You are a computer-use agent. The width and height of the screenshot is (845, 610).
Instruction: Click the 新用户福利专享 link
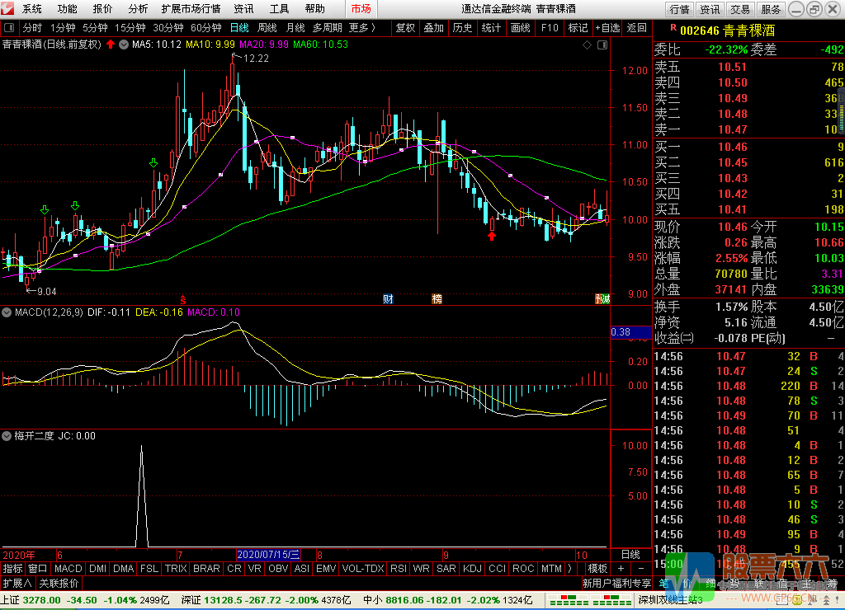[x=616, y=583]
